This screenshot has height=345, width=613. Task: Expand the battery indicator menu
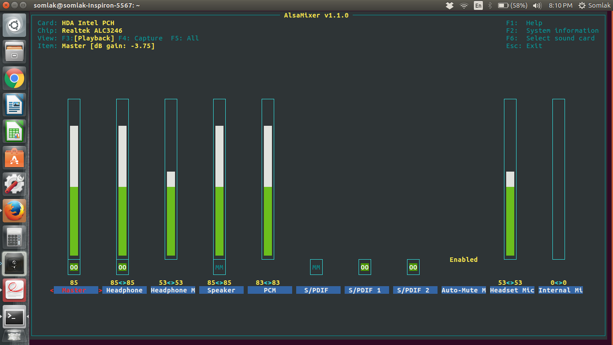[x=512, y=5]
